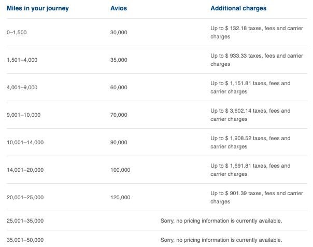Select the 9,001–10,000 miles row label
Screen dimensions: 313x247
(x=23, y=115)
